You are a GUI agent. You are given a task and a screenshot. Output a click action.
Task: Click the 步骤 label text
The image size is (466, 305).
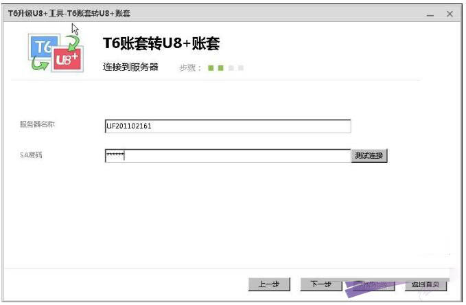pyautogui.click(x=190, y=68)
